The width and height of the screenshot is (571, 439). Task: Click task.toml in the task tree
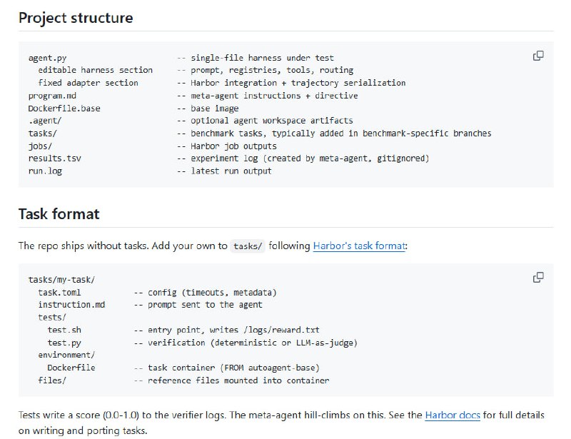tap(60, 292)
